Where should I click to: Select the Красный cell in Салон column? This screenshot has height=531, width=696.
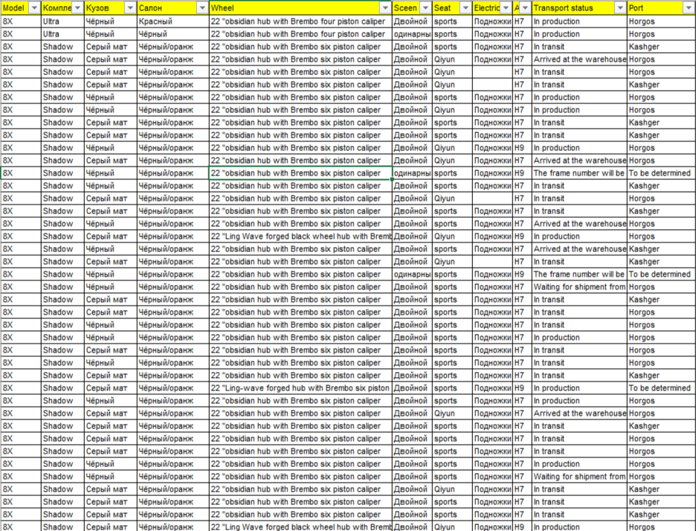(173, 22)
